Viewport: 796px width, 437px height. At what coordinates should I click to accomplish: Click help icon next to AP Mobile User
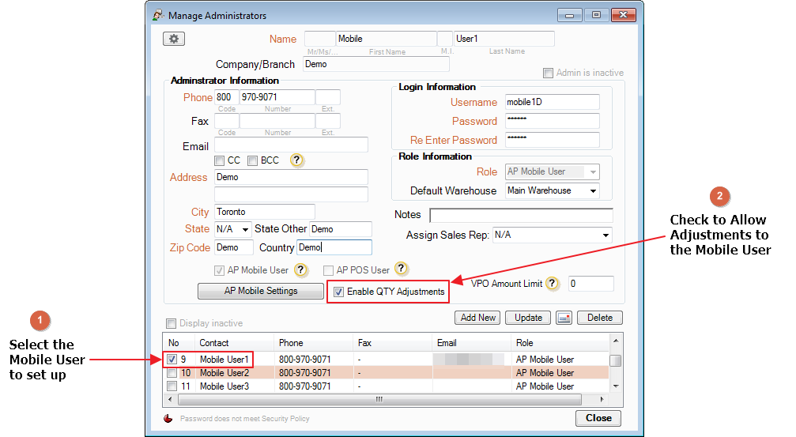pyautogui.click(x=300, y=270)
